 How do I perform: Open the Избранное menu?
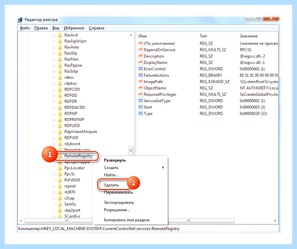tap(74, 28)
